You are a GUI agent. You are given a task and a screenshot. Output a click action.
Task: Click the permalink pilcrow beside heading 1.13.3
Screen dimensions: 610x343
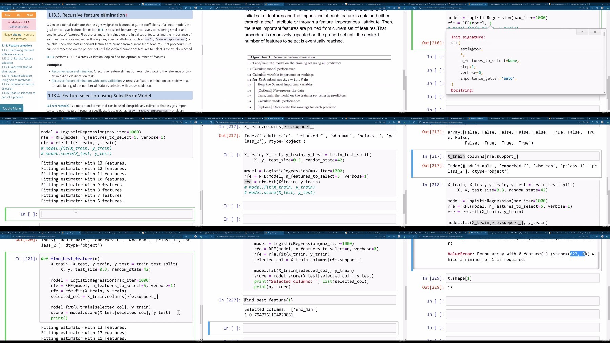126,15
